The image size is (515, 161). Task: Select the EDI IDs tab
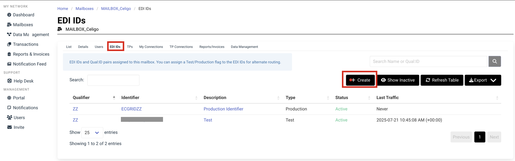[x=115, y=47]
